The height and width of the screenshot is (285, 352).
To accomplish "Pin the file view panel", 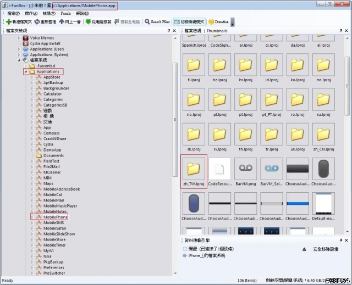I will 341,30.
